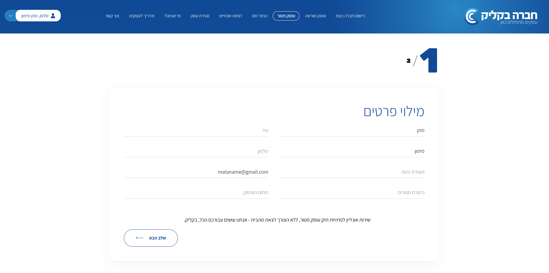Focus the תעודת זהות ID field
549x273 pixels.
[352, 172]
